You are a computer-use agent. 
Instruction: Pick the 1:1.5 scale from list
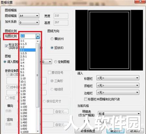tap(28, 44)
